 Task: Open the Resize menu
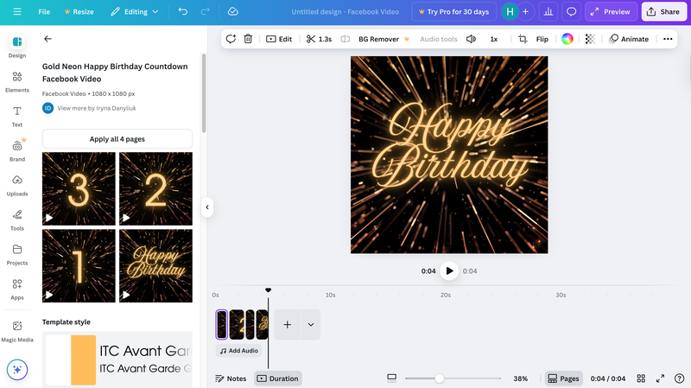pos(79,12)
